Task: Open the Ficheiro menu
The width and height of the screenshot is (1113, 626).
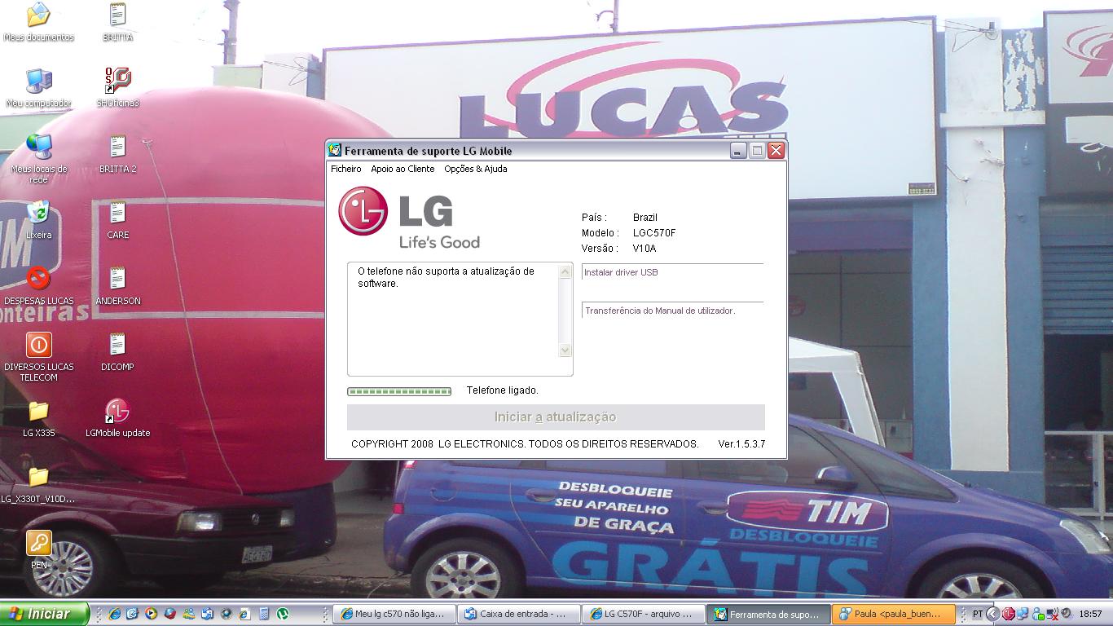Action: pos(345,169)
